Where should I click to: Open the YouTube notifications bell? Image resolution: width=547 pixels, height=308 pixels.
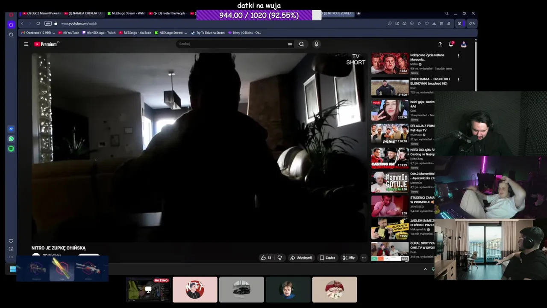pos(451,44)
